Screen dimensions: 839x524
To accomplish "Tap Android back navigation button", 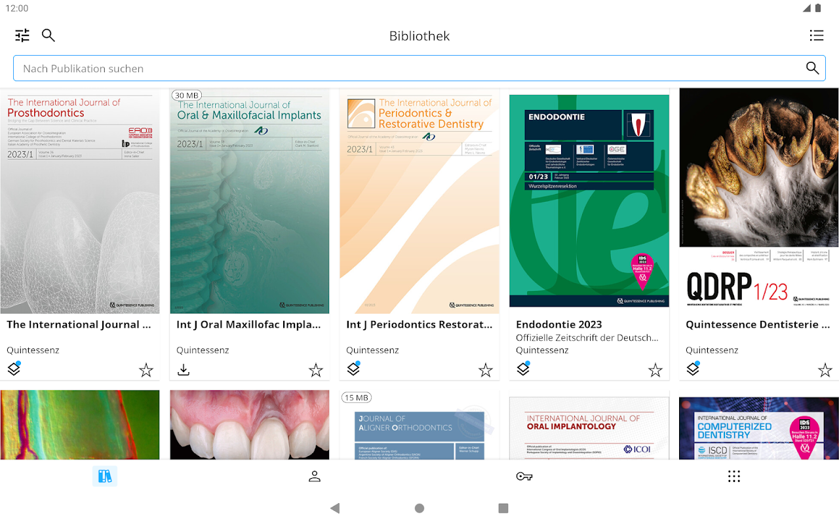I will coord(335,508).
